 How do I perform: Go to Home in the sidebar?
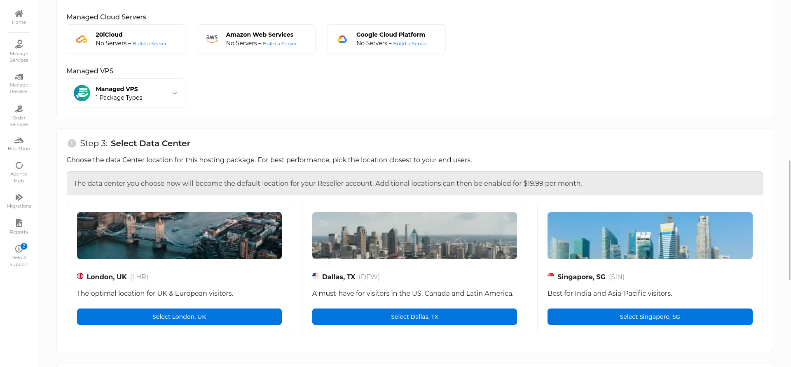[x=19, y=17]
